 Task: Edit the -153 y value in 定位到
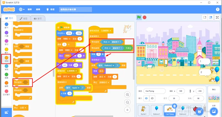(x=79, y=33)
